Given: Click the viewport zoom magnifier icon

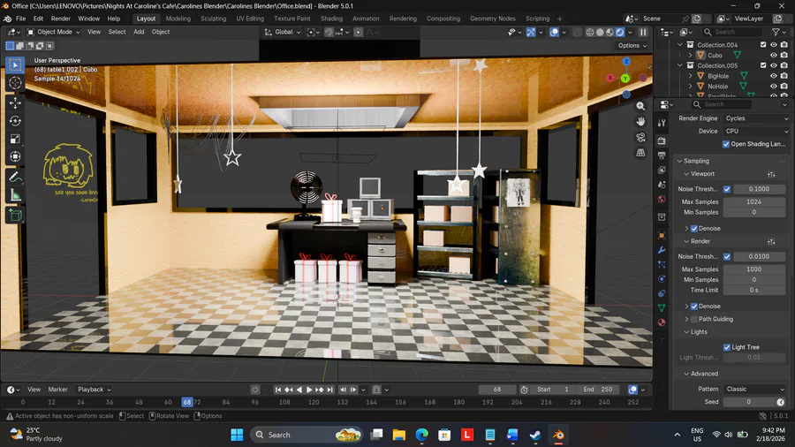Looking at the screenshot, I should tap(640, 105).
